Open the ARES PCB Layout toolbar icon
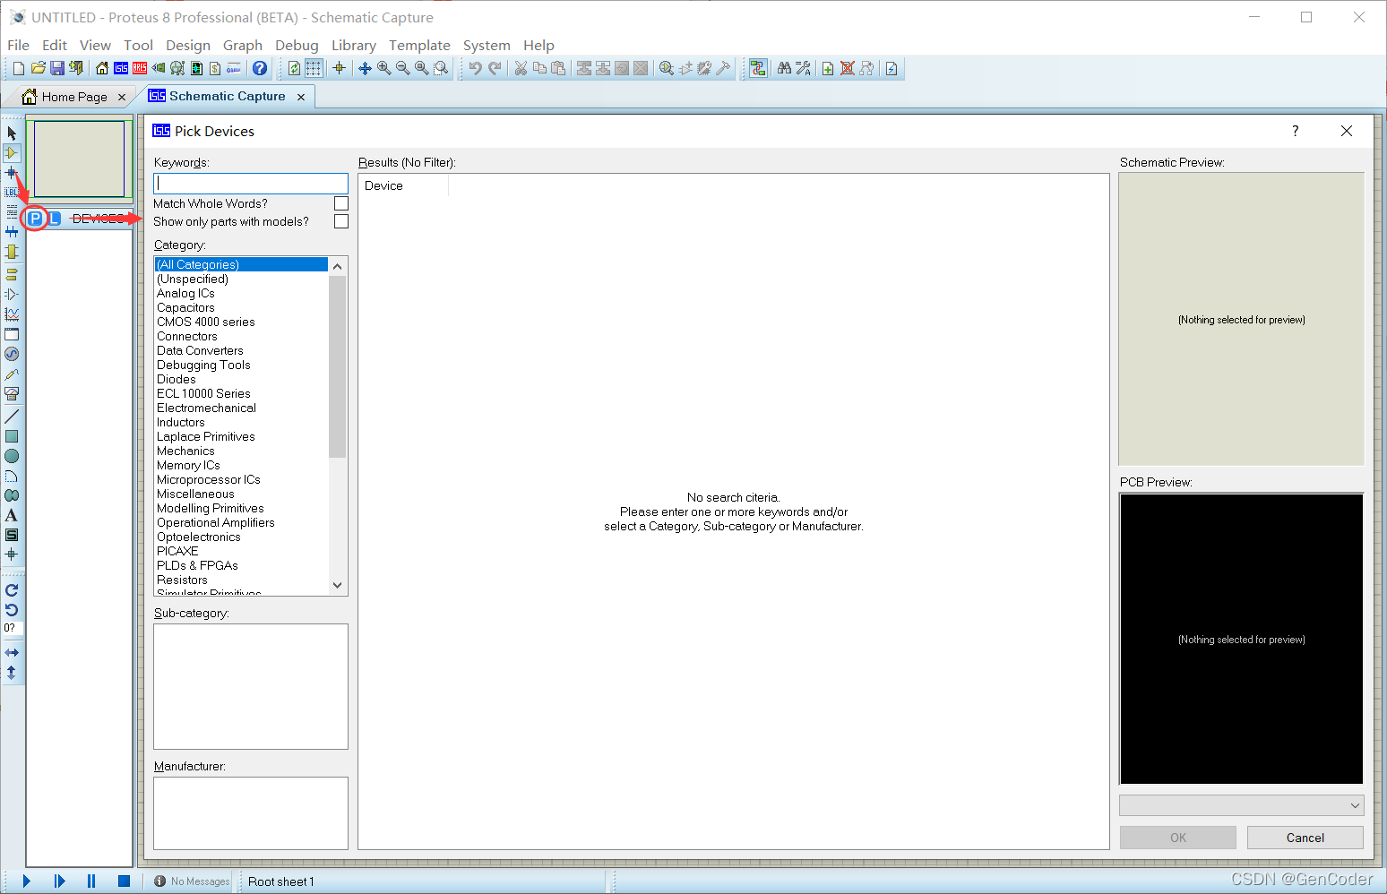 140,68
